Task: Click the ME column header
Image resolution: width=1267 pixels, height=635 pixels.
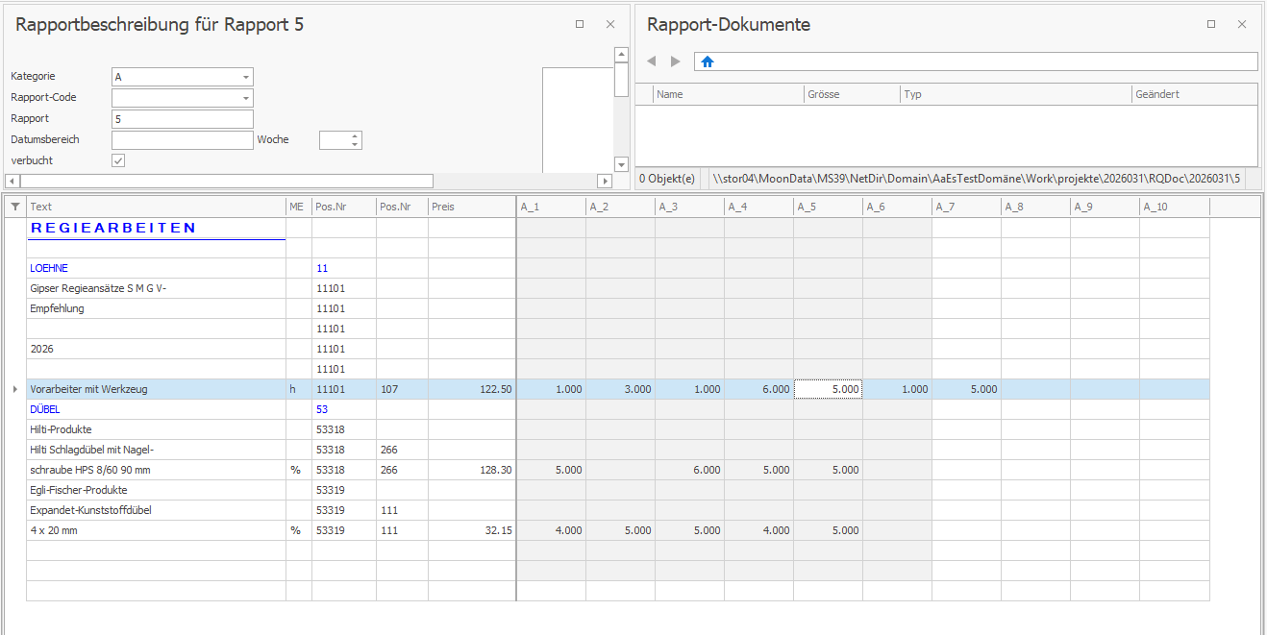Action: tap(299, 207)
